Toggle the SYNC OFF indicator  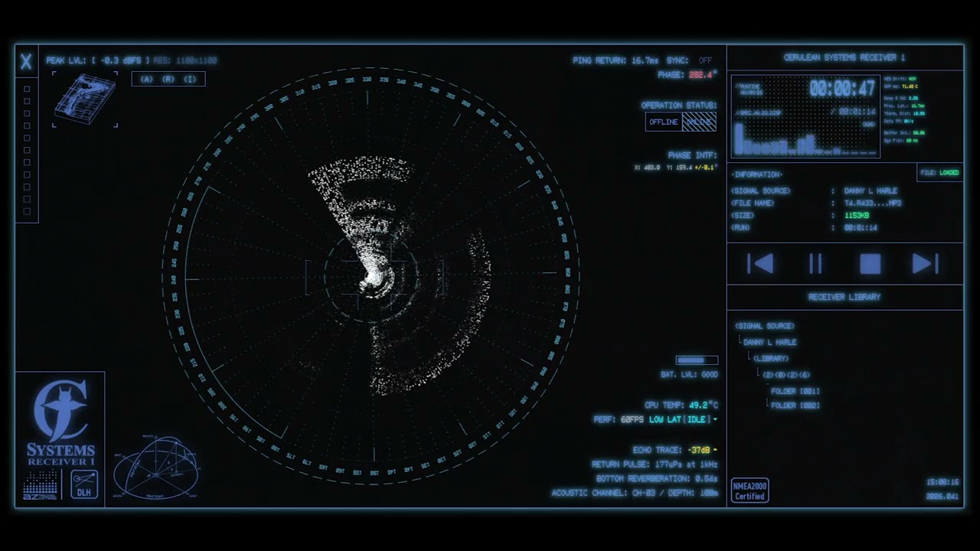[x=705, y=60]
